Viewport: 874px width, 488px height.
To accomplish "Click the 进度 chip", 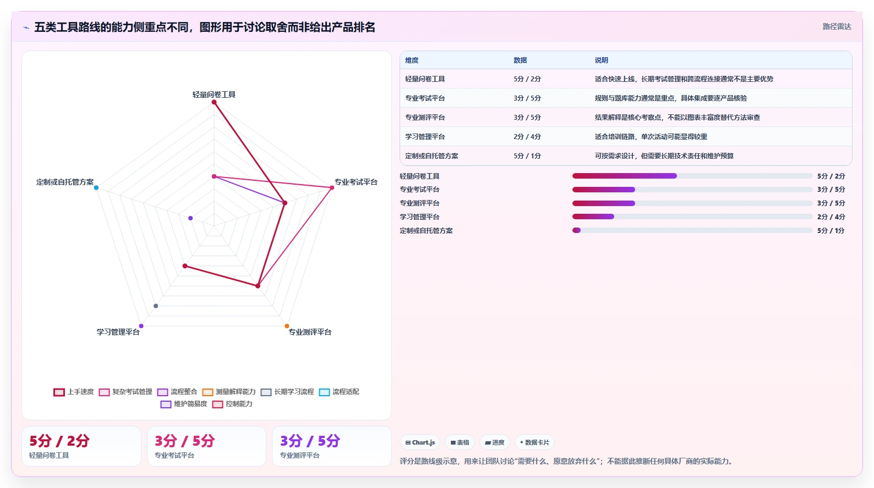I will (x=495, y=442).
